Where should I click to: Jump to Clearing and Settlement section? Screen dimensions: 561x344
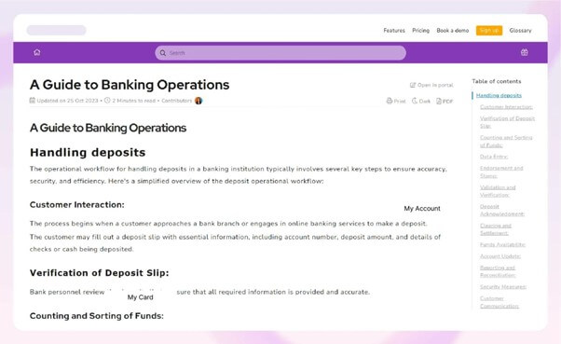coord(496,229)
